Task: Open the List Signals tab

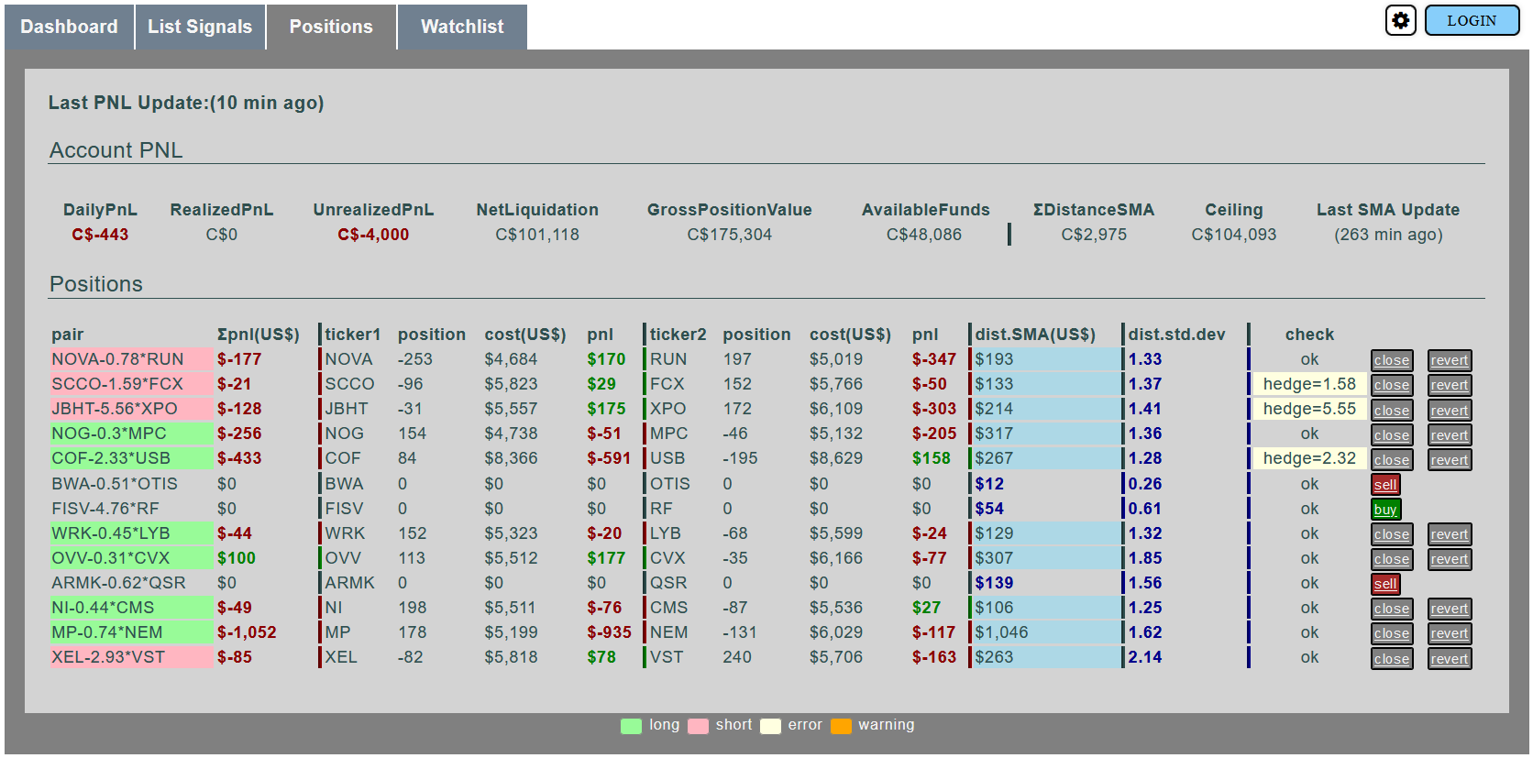Action: [x=200, y=27]
